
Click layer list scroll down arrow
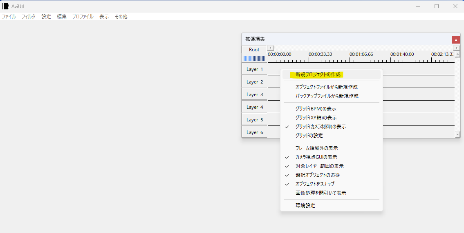point(457,134)
